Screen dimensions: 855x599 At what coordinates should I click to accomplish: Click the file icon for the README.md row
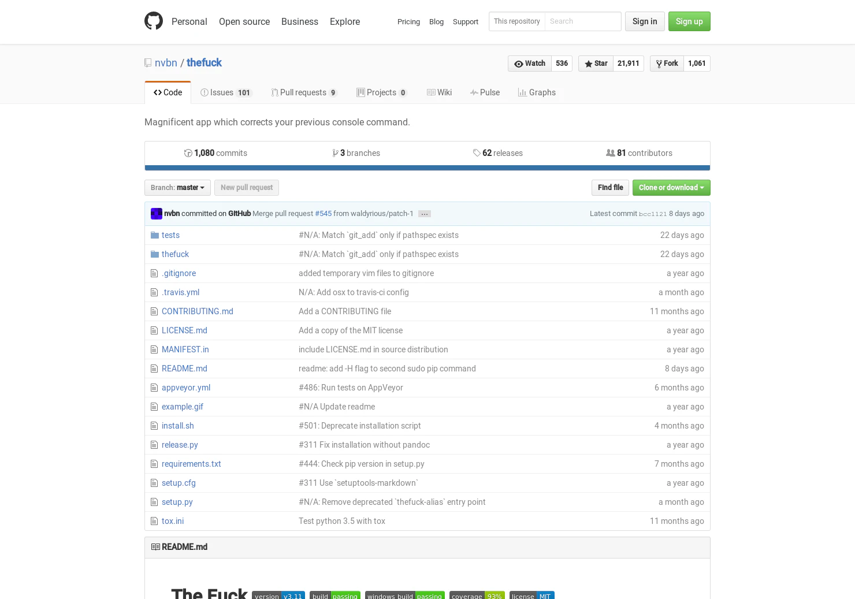(154, 369)
